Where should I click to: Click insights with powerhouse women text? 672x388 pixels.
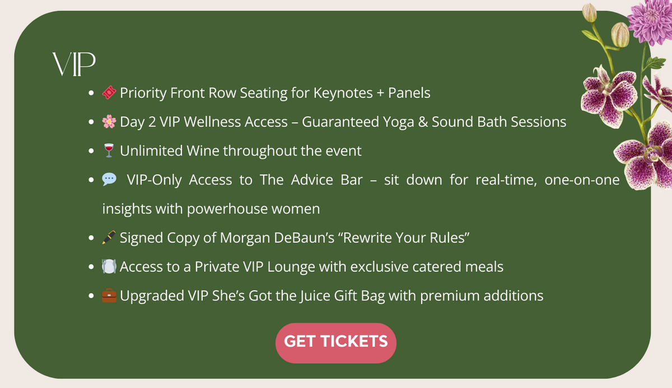click(211, 209)
